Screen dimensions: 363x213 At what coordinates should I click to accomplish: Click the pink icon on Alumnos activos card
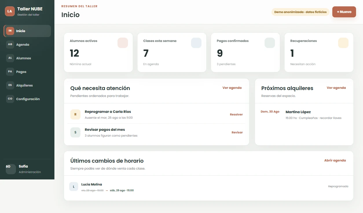click(123, 43)
